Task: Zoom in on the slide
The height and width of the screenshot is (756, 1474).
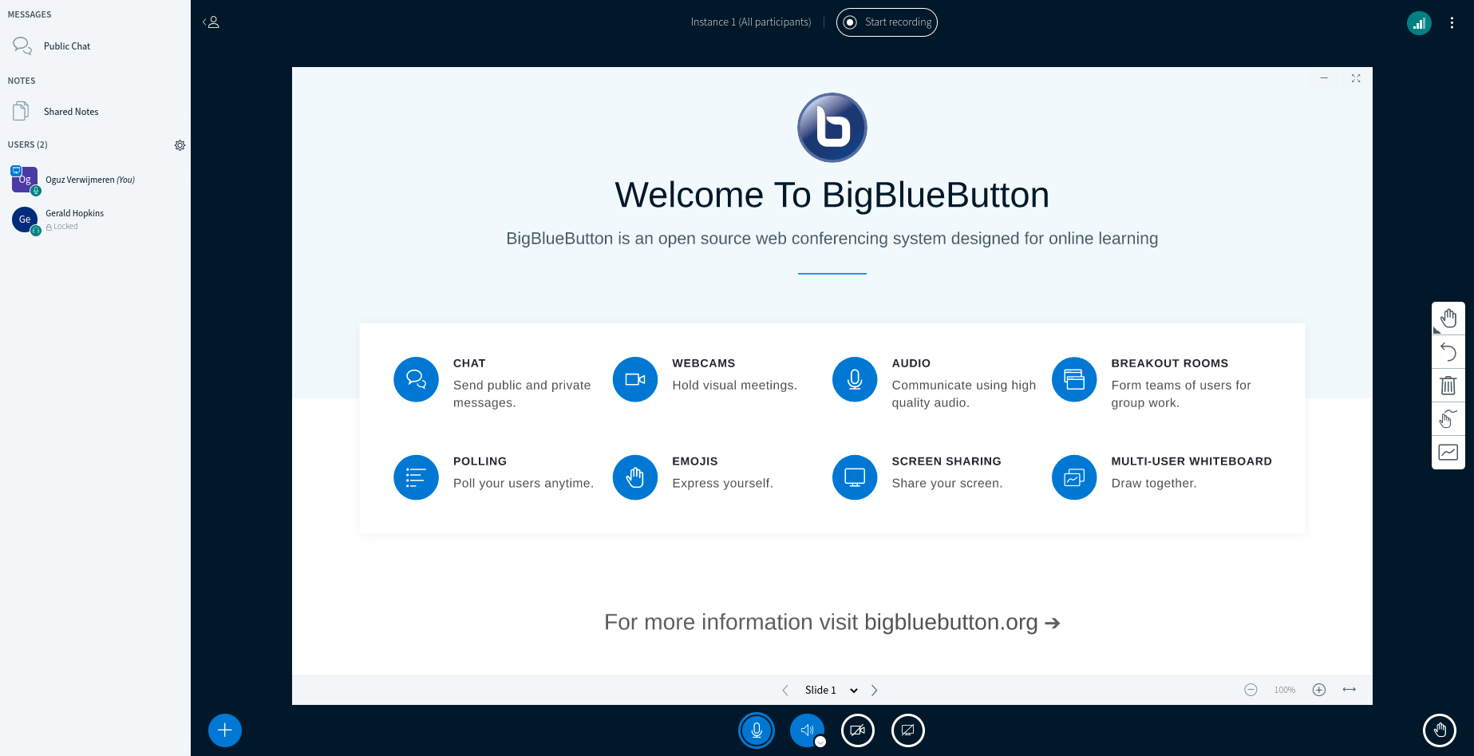Action: click(x=1319, y=690)
